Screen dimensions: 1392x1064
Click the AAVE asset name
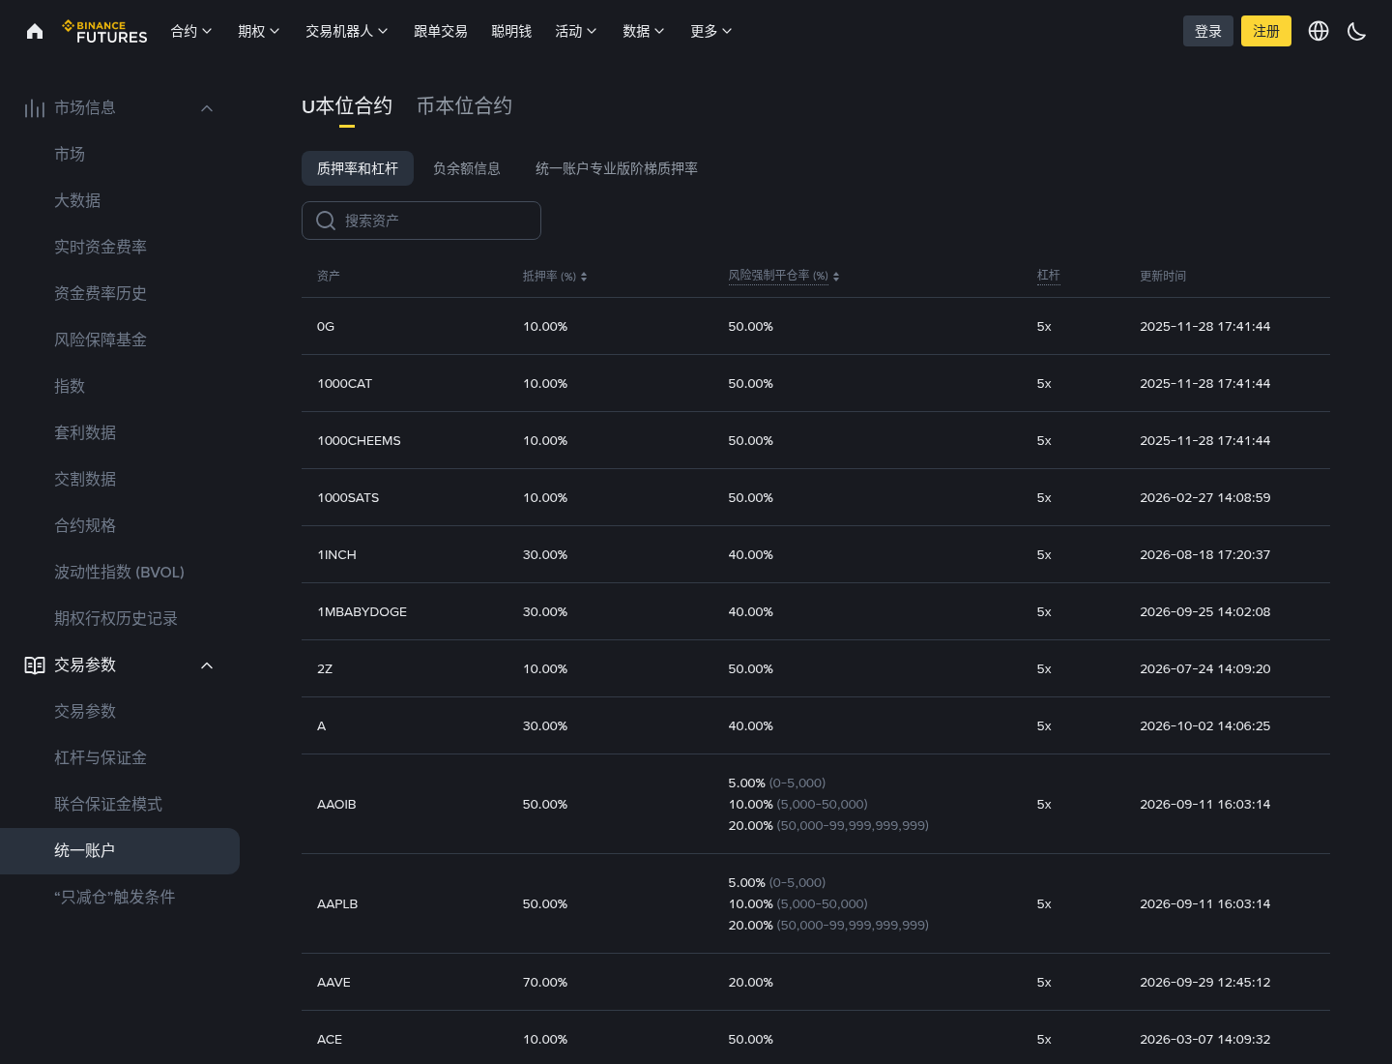click(x=333, y=982)
